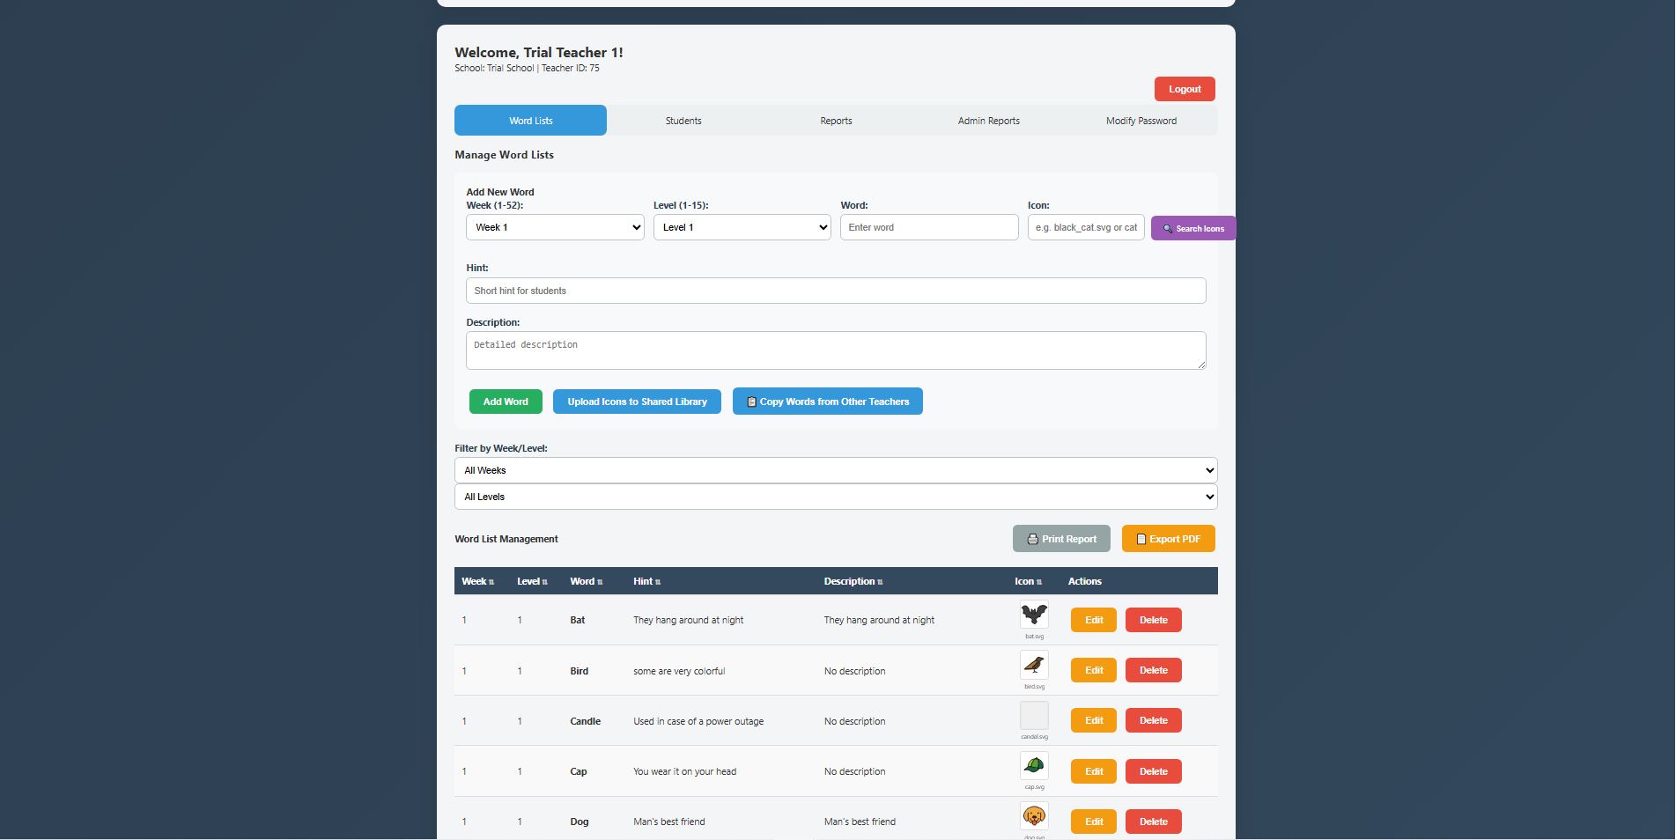Click the Short hint for students field
Image resolution: width=1676 pixels, height=840 pixels.
coord(834,291)
